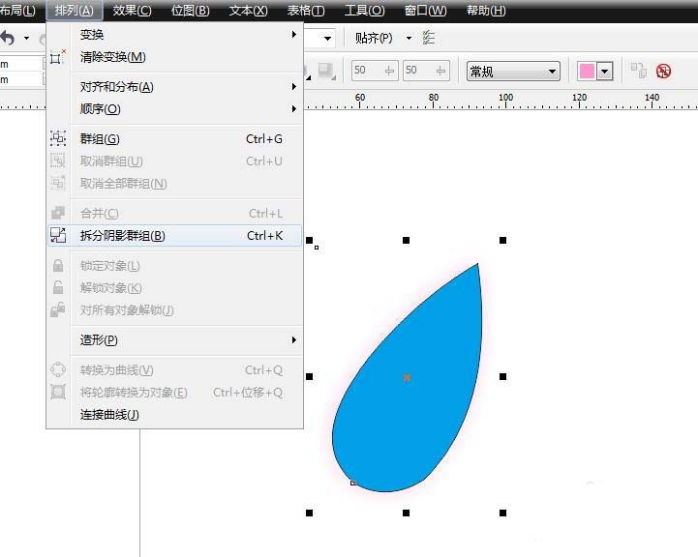698x557 pixels.
Task: Click the right-middle selection handle
Action: coord(503,377)
